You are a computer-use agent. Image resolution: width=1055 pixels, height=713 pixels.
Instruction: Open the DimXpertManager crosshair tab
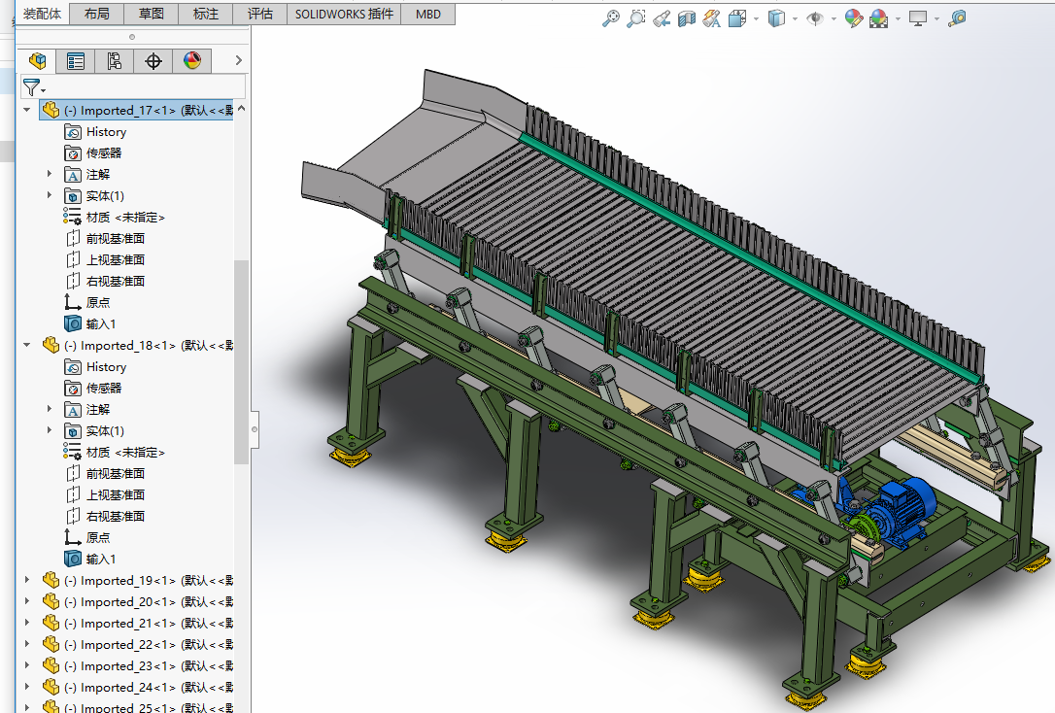tap(153, 61)
